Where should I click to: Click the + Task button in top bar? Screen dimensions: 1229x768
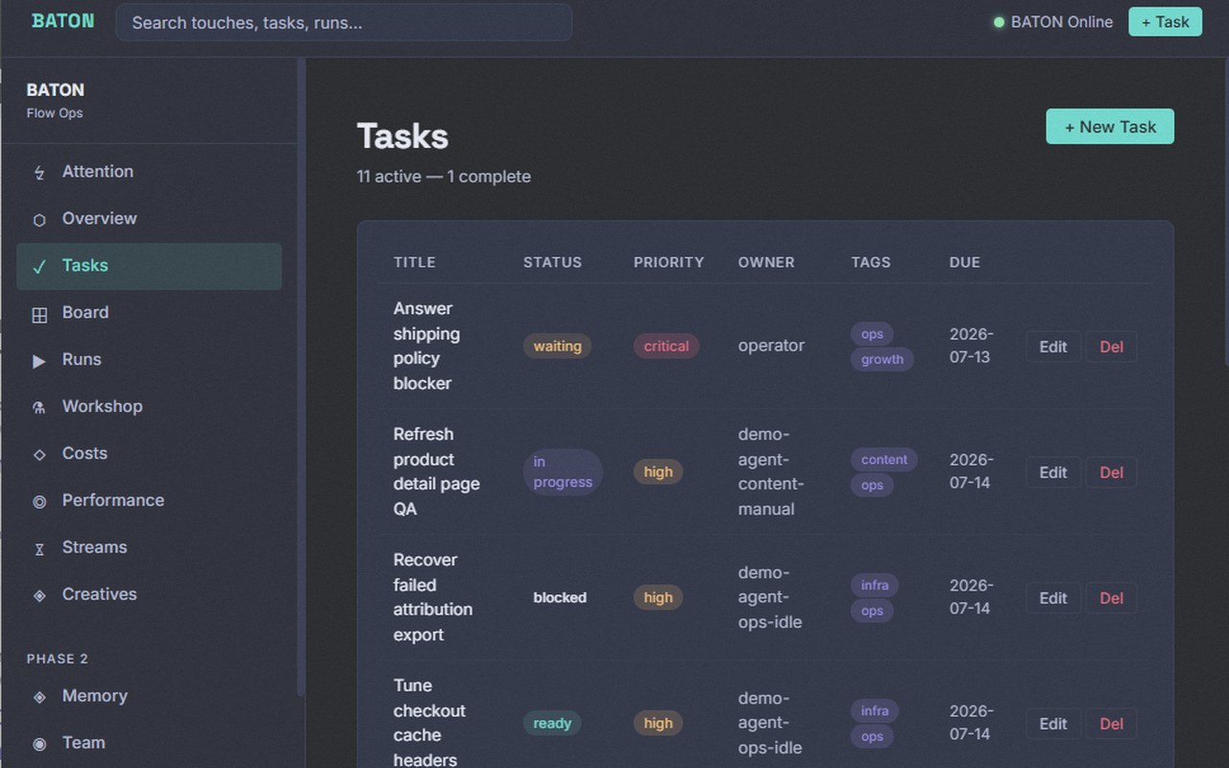1165,22
